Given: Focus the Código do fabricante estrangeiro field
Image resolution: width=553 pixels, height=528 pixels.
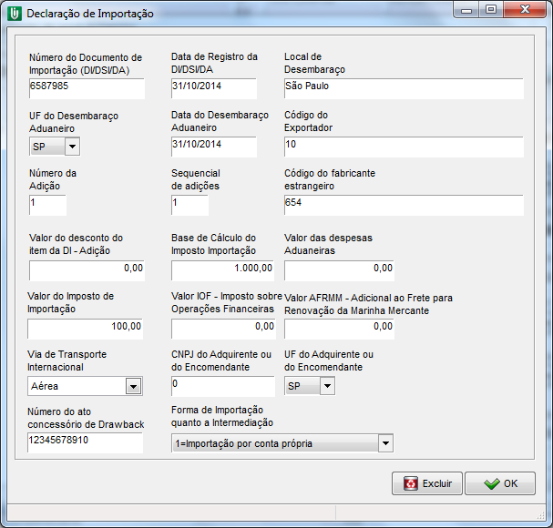Looking at the screenshot, I should tap(403, 204).
